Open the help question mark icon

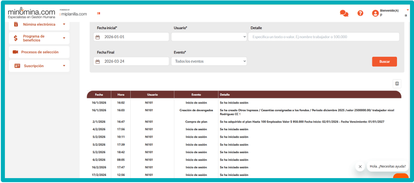360,13
